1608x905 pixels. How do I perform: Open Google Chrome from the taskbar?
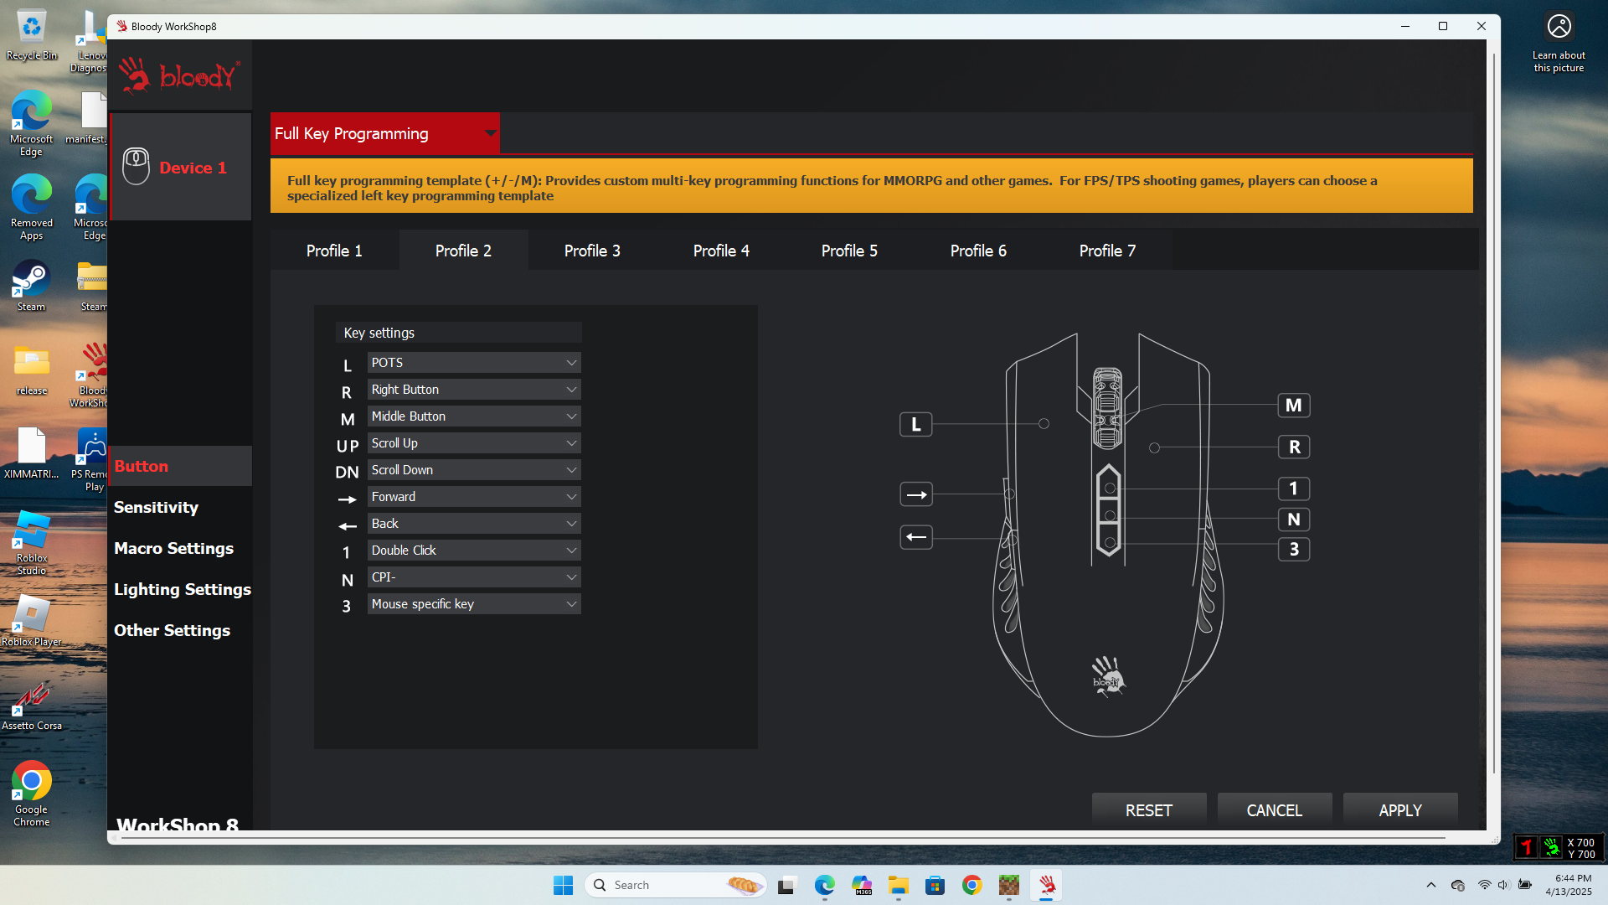971,885
